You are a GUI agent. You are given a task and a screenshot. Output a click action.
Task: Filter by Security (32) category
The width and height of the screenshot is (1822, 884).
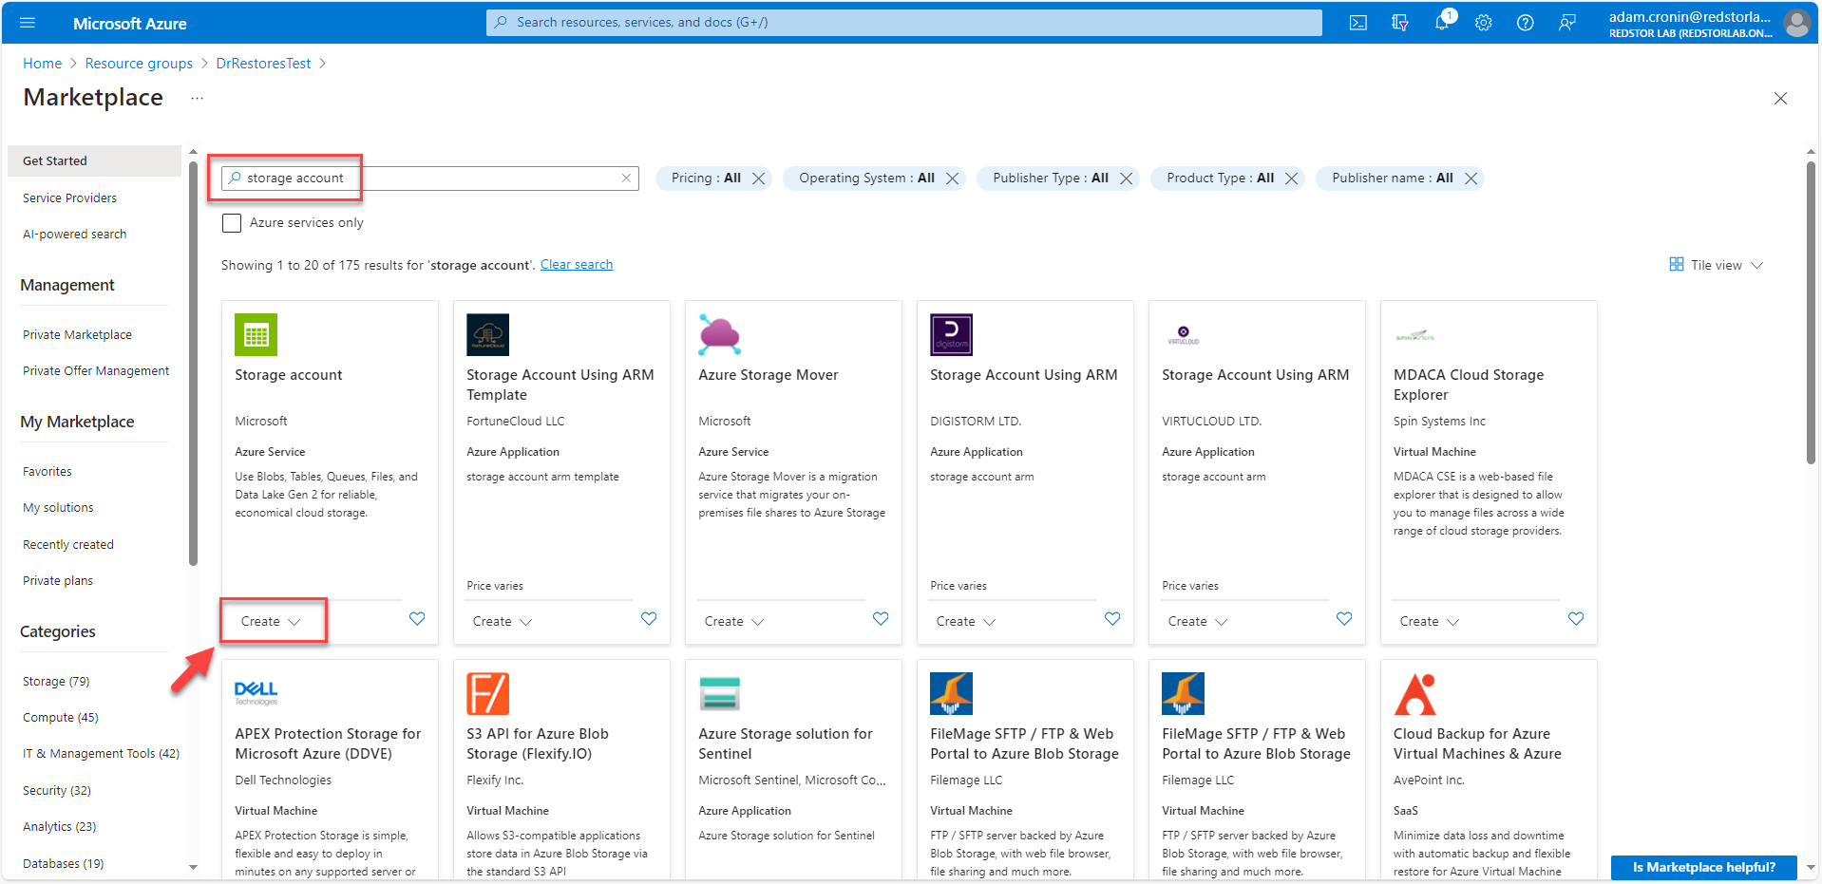pyautogui.click(x=57, y=791)
